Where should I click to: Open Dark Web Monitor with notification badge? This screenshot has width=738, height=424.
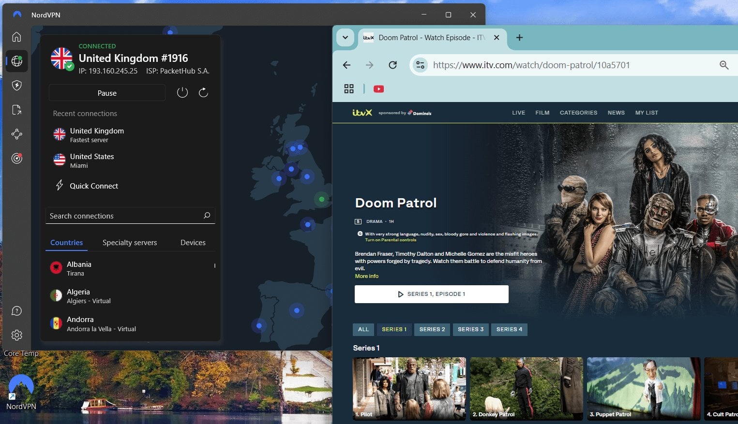[x=16, y=158]
